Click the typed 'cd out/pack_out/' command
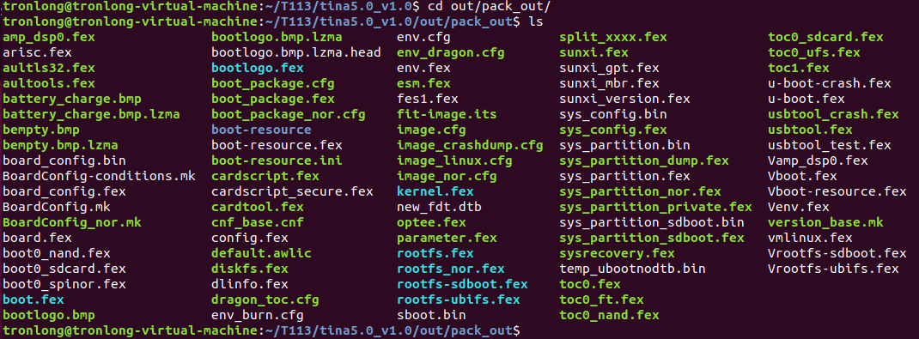 click(489, 7)
